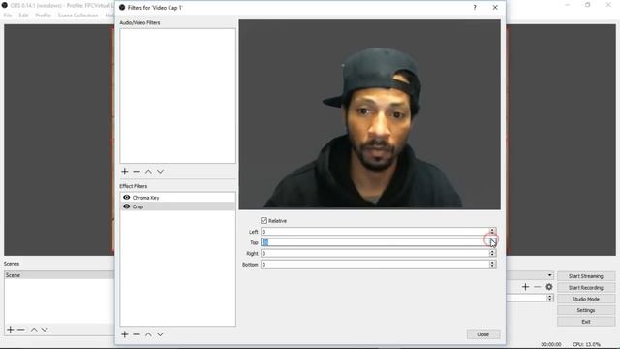
Task: Open the Scene Collection menu in OBS
Action: [x=77, y=16]
